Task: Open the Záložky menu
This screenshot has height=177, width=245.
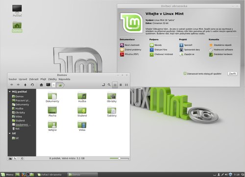Action: [52, 79]
